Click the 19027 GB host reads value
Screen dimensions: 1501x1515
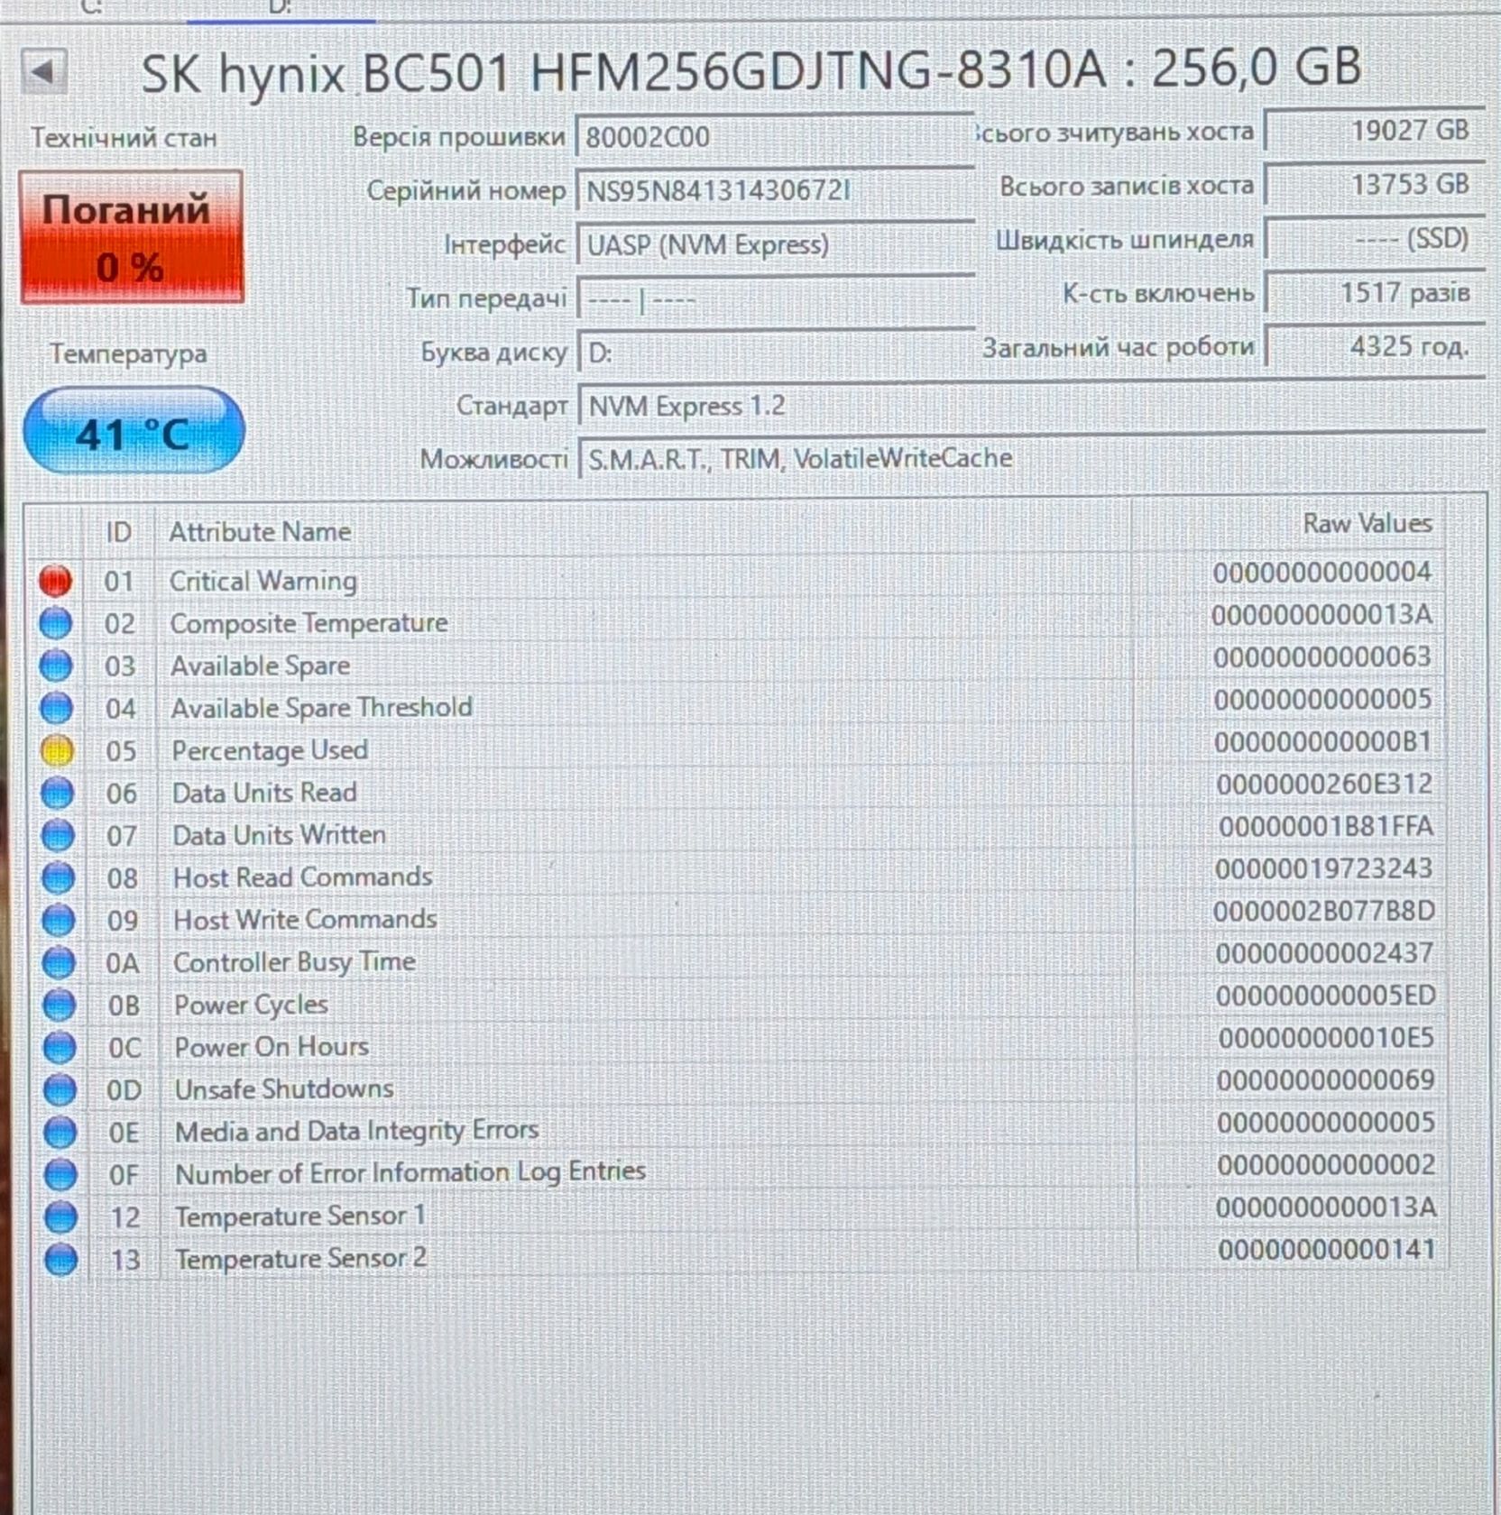click(x=1374, y=131)
